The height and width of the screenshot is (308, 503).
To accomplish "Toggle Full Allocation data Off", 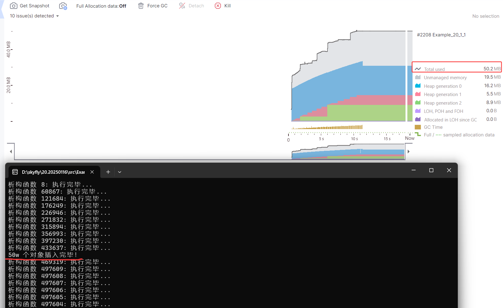I will [x=101, y=6].
